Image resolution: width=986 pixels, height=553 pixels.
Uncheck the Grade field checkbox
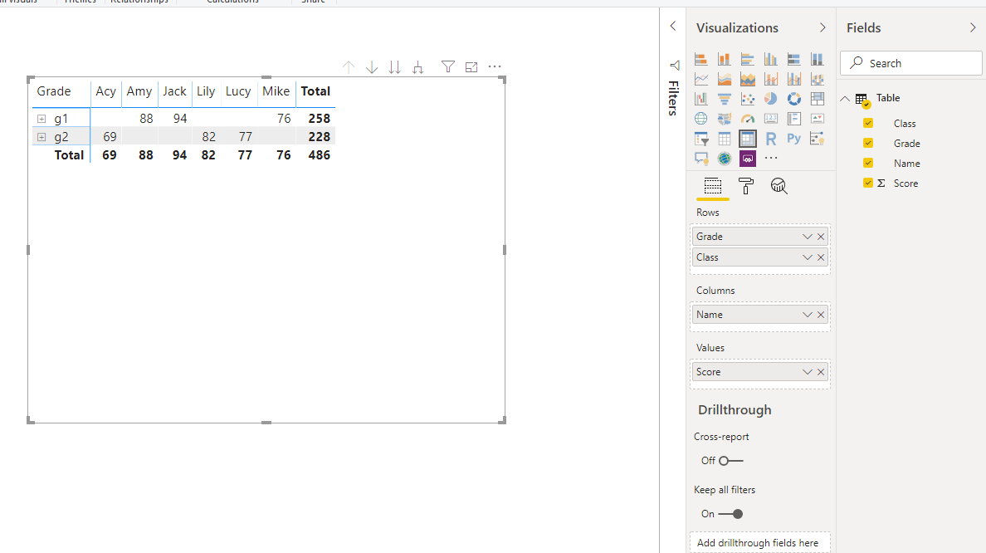868,144
